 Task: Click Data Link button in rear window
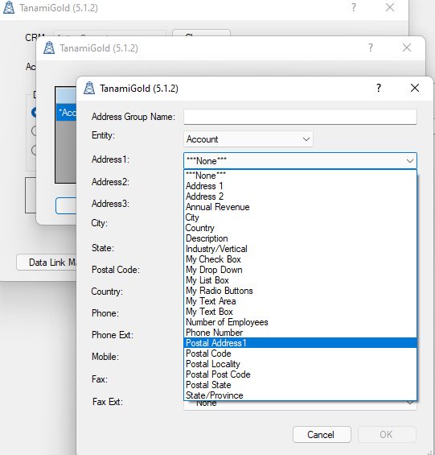point(47,263)
